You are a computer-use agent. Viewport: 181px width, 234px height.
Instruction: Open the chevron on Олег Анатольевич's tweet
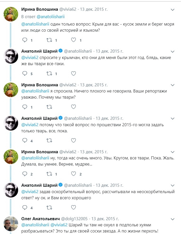pos(173,219)
